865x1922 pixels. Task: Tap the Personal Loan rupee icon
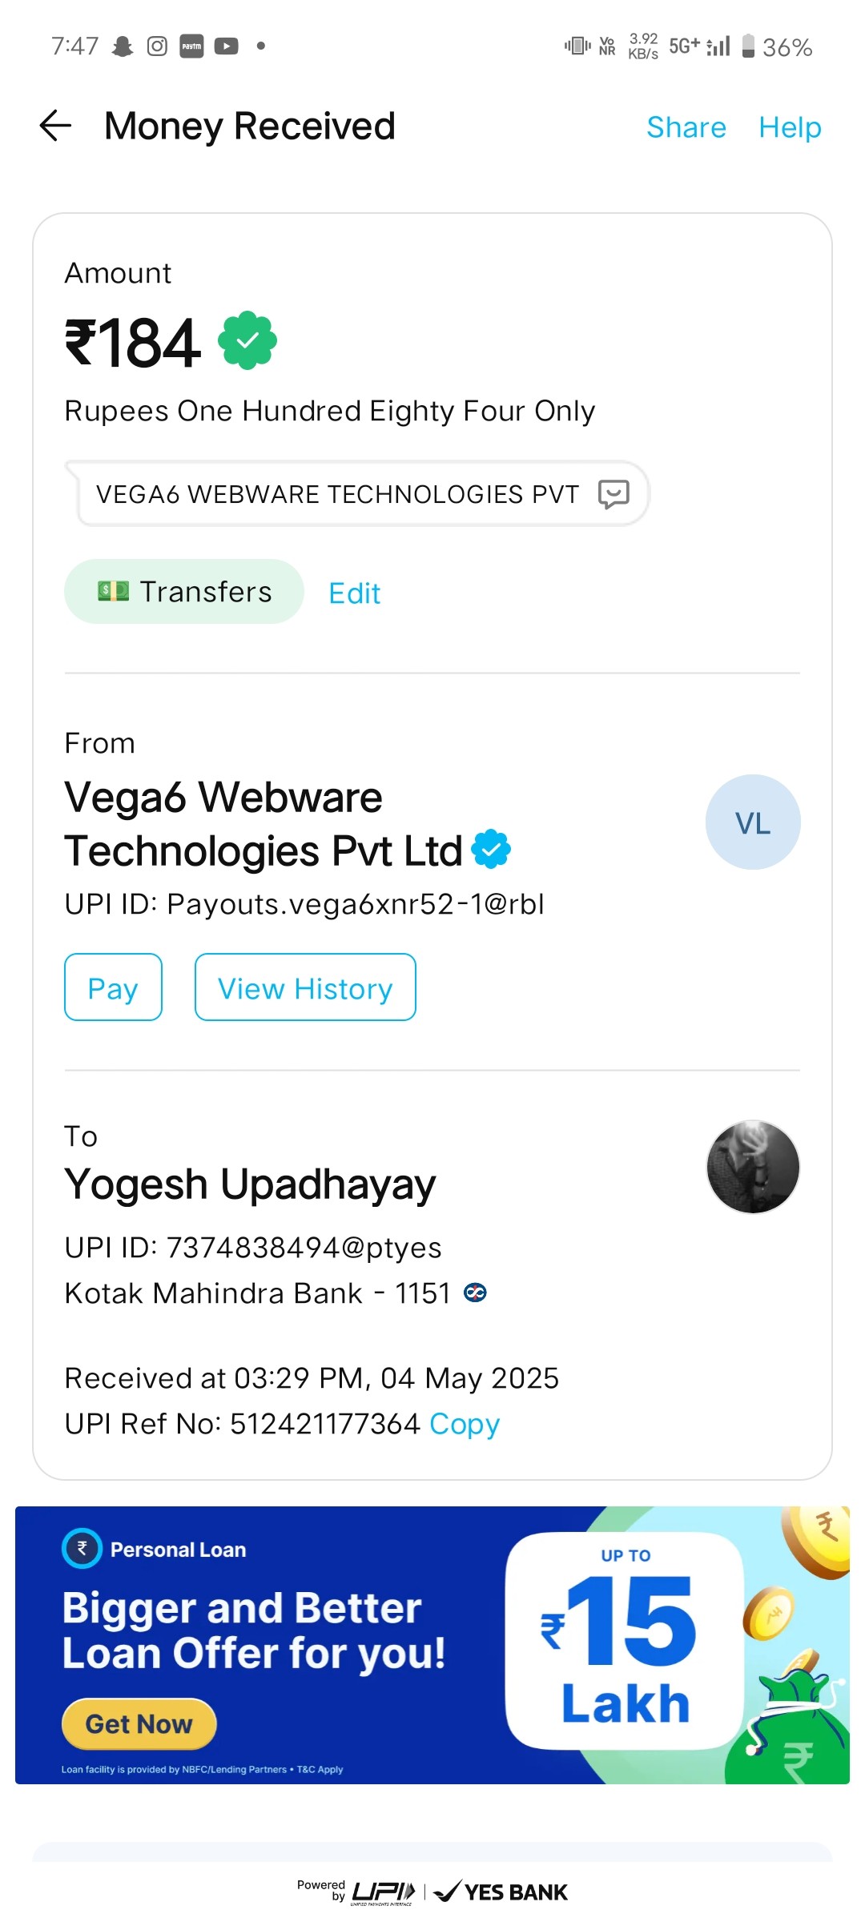(x=82, y=1549)
